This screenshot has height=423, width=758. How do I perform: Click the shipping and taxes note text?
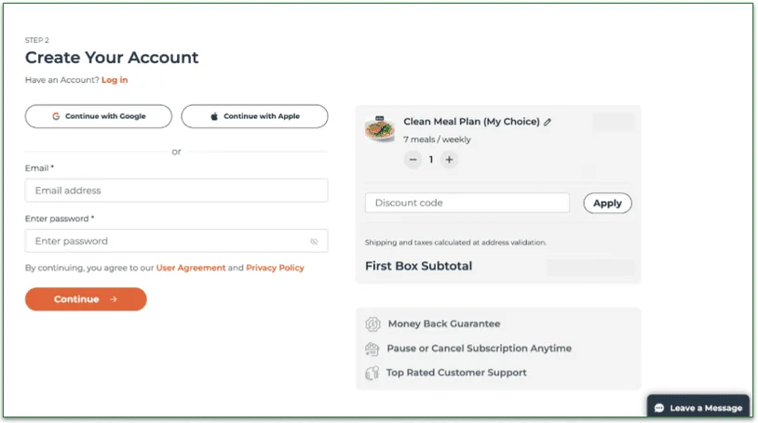coord(456,243)
